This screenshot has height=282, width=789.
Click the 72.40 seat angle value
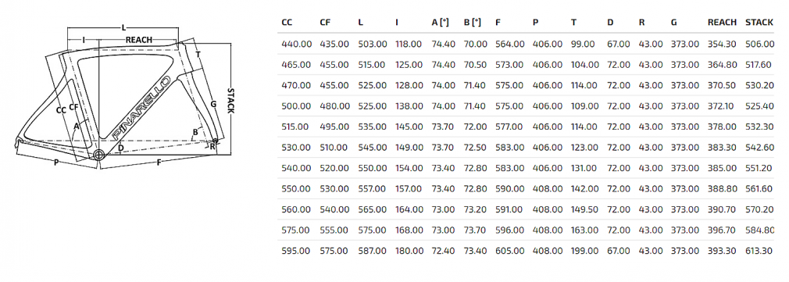[x=443, y=251]
